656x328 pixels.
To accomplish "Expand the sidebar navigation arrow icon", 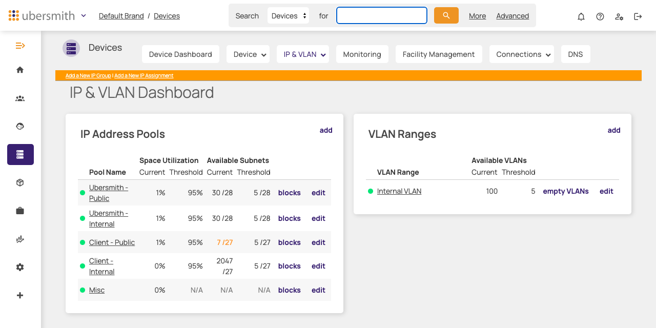I will 20,46.
